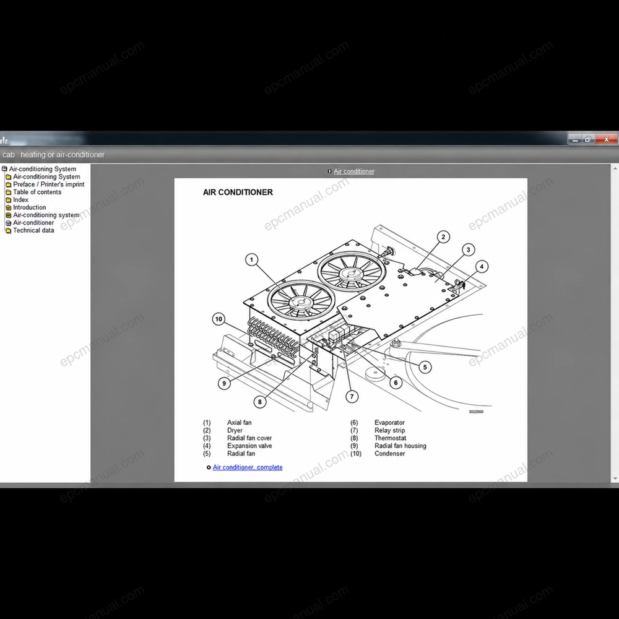Click callout number 5 on the diagram
Image resolution: width=619 pixels, height=619 pixels.
tap(425, 367)
